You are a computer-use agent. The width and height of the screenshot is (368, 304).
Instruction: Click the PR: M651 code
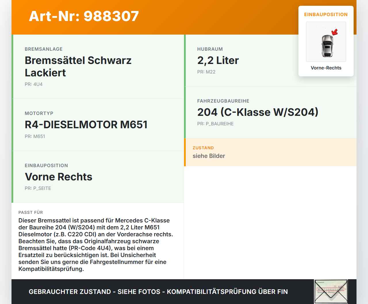(35, 136)
